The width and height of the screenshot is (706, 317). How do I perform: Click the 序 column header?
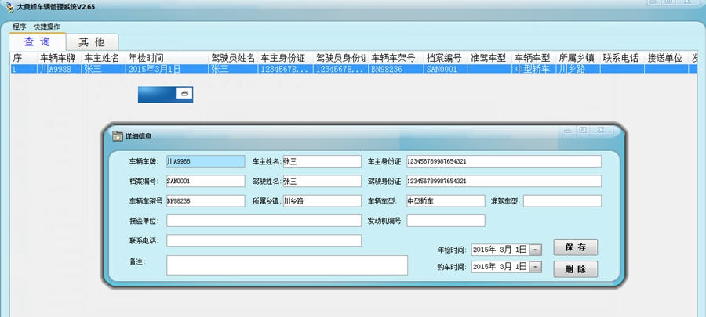pyautogui.click(x=24, y=58)
